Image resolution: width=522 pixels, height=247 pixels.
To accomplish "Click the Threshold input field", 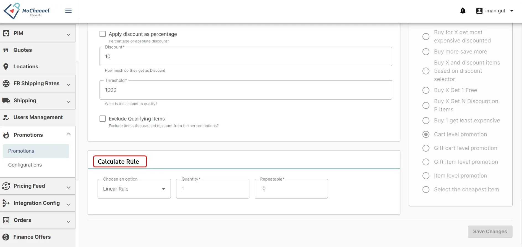I will pos(246,90).
